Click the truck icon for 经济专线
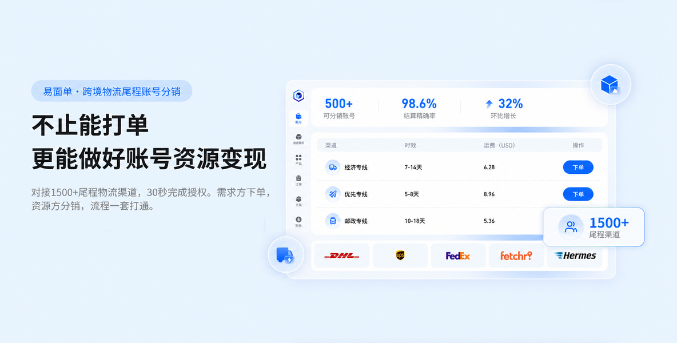 pos(333,167)
